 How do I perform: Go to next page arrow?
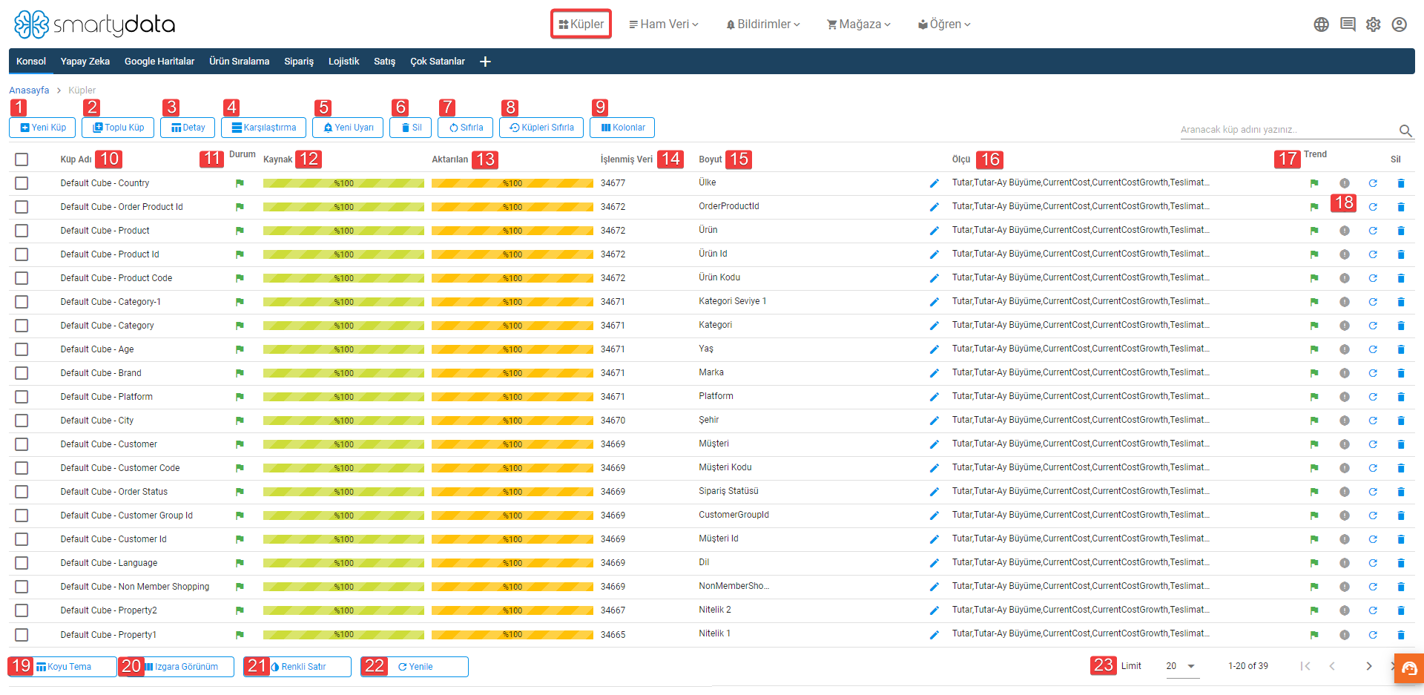(1369, 666)
